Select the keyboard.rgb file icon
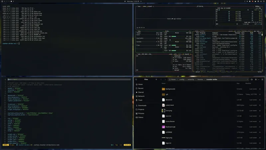The height and width of the screenshot is (150, 266). 163,127
